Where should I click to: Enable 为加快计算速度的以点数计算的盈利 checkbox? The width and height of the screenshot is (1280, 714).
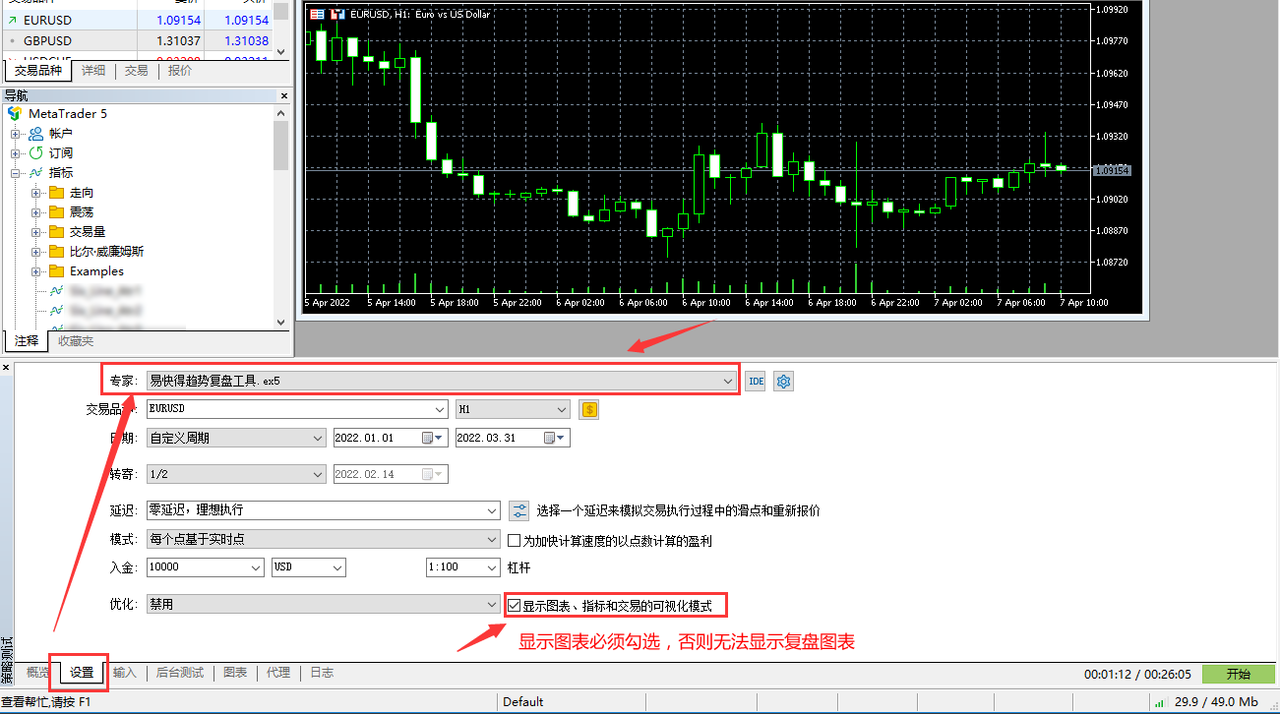514,540
